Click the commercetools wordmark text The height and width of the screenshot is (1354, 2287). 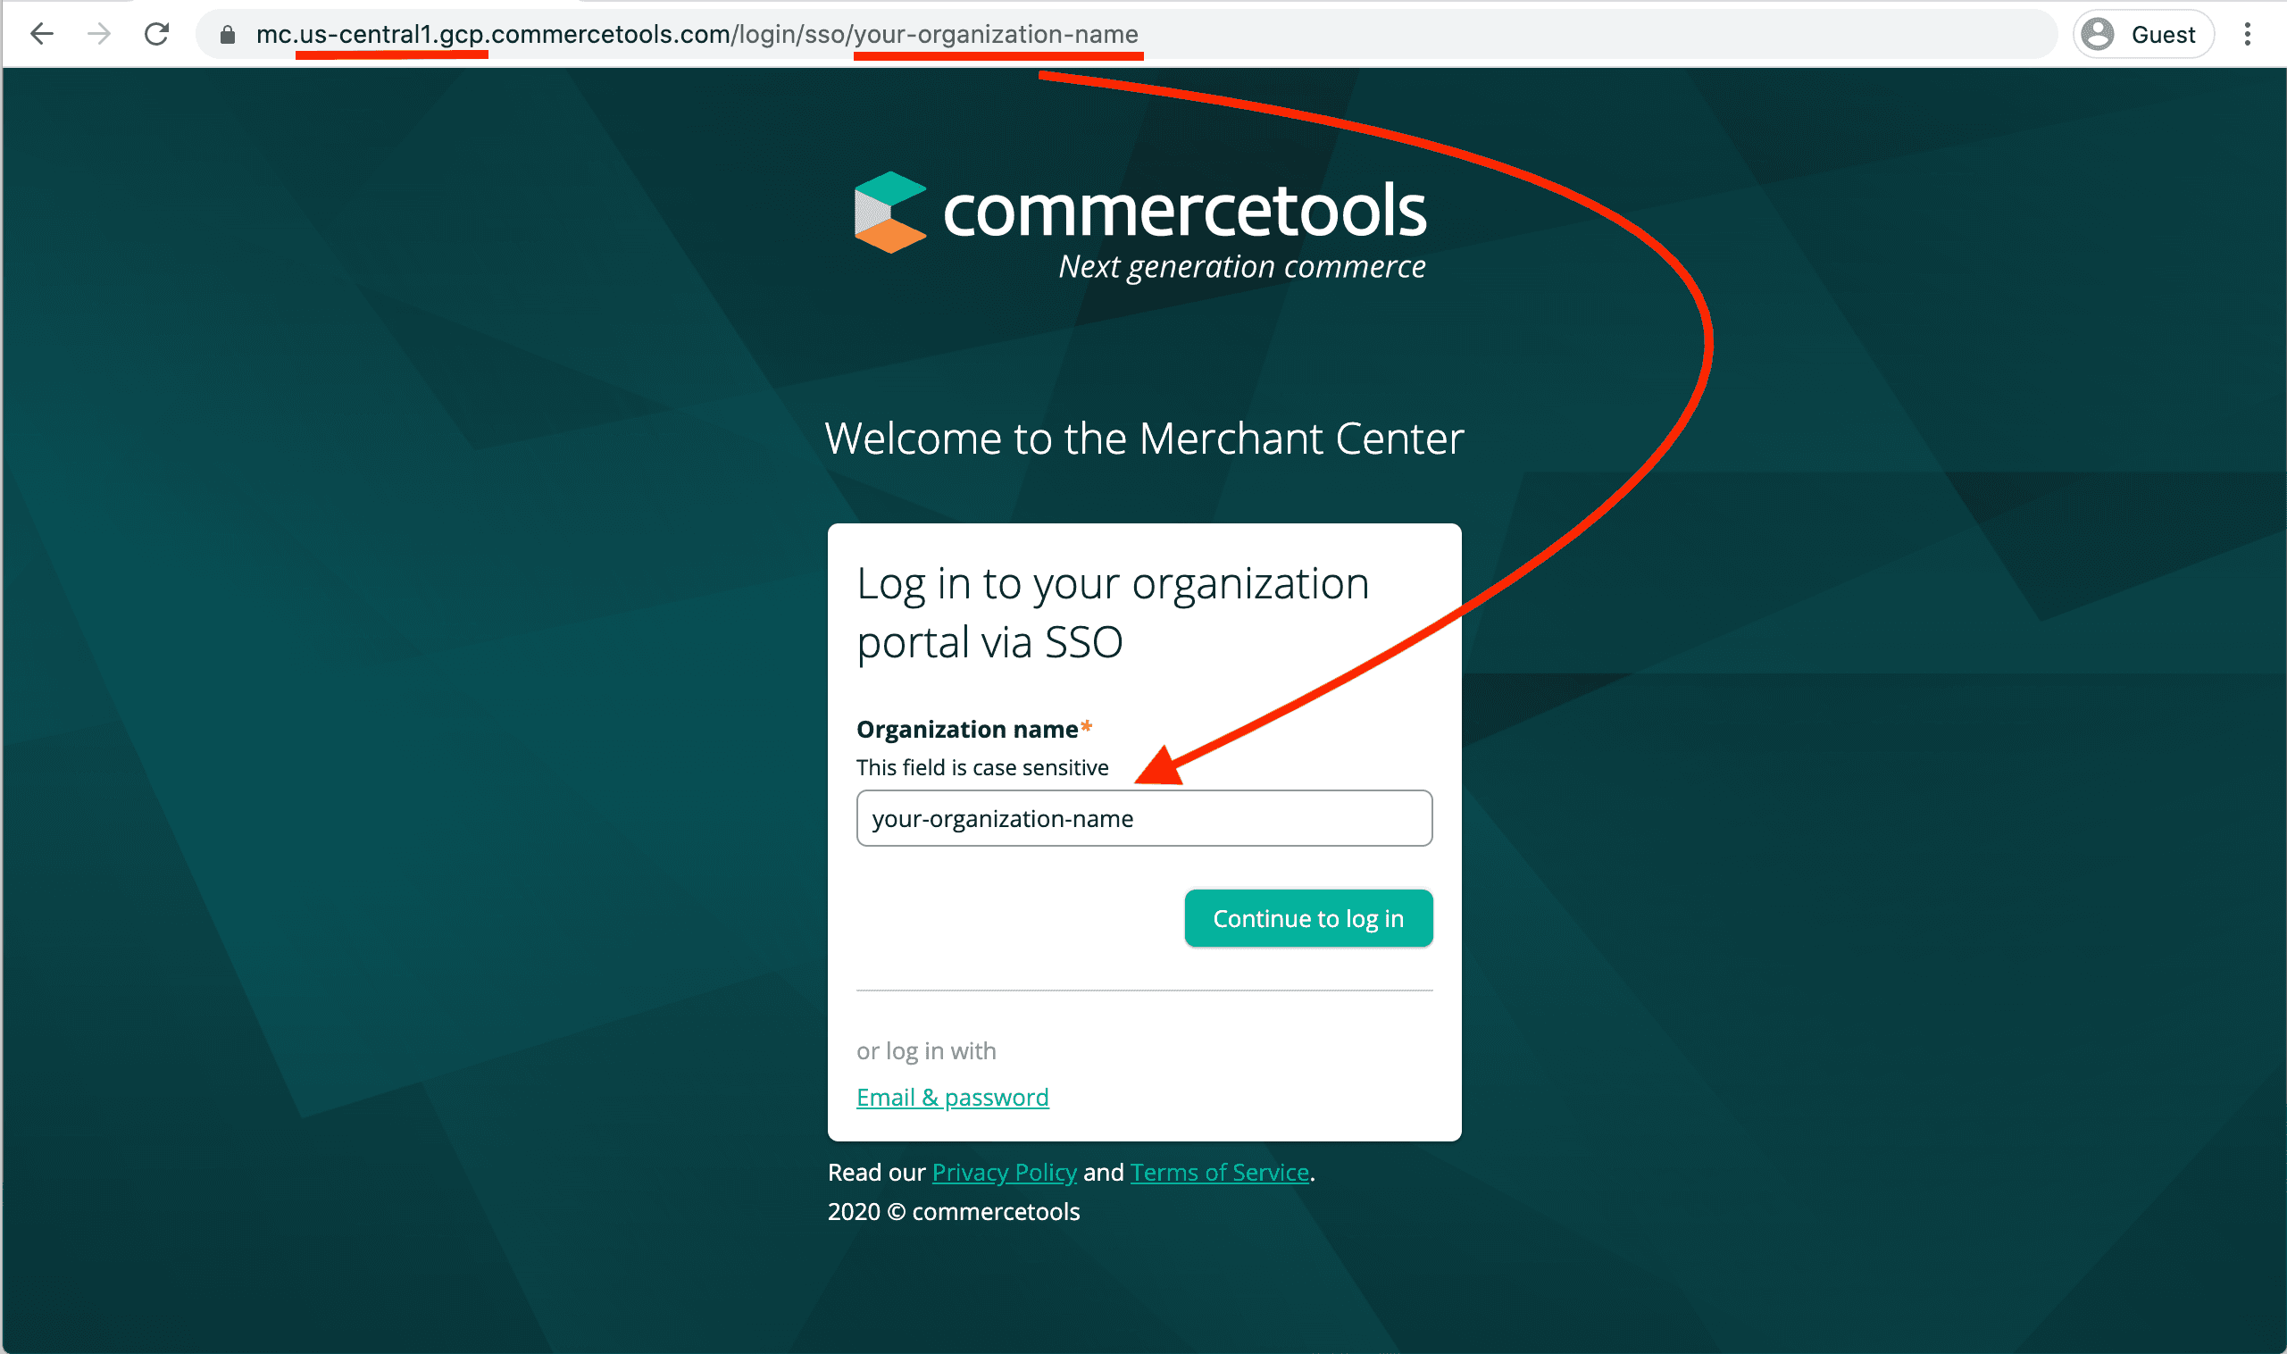(1184, 210)
